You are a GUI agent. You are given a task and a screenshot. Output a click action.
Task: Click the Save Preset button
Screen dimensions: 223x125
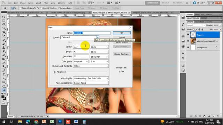[122, 42]
